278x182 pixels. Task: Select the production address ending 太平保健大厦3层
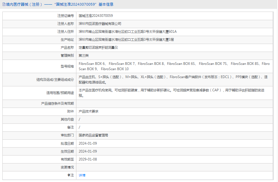pyautogui.click(x=126, y=40)
